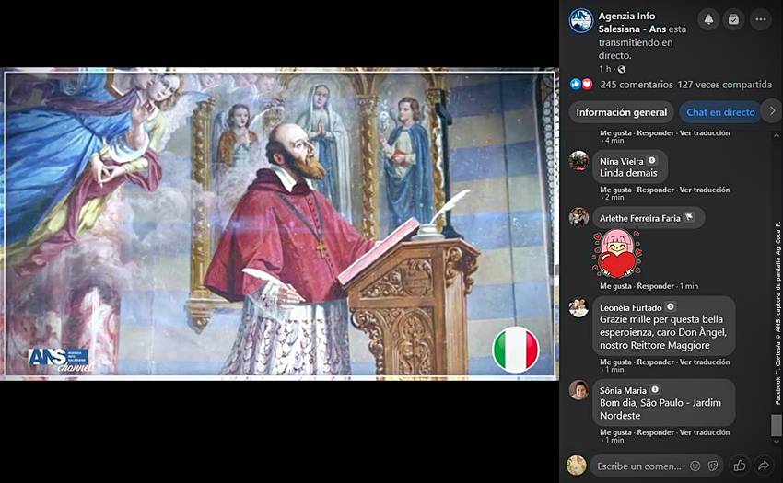Click the chat scrollbar thumb
Image resolution: width=783 pixels, height=483 pixels.
776,424
